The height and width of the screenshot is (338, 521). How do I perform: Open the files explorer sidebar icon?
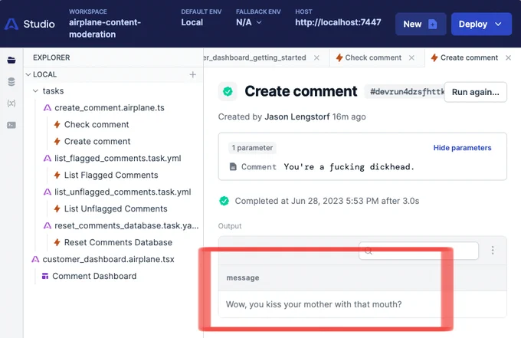[11, 60]
